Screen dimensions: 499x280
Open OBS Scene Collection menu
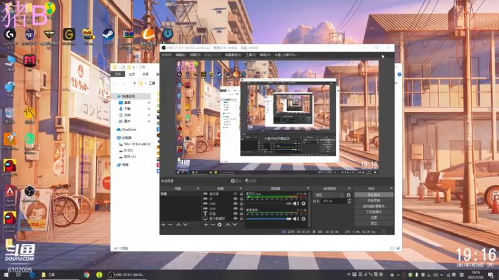point(233,55)
